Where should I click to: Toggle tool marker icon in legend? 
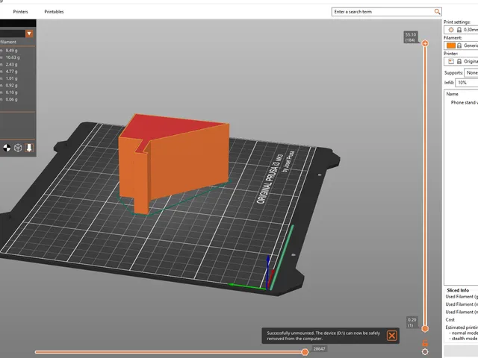coord(29,148)
